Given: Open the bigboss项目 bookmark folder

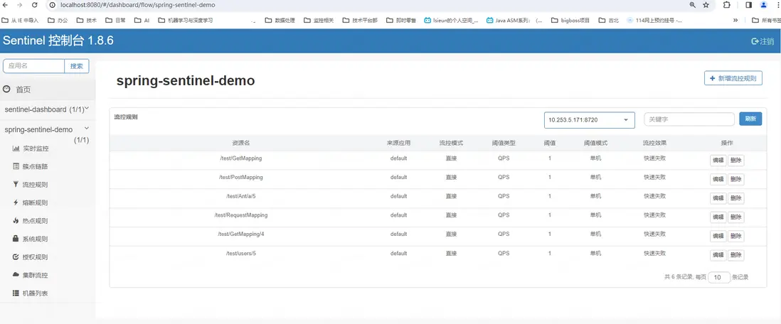Looking at the screenshot, I should point(570,21).
